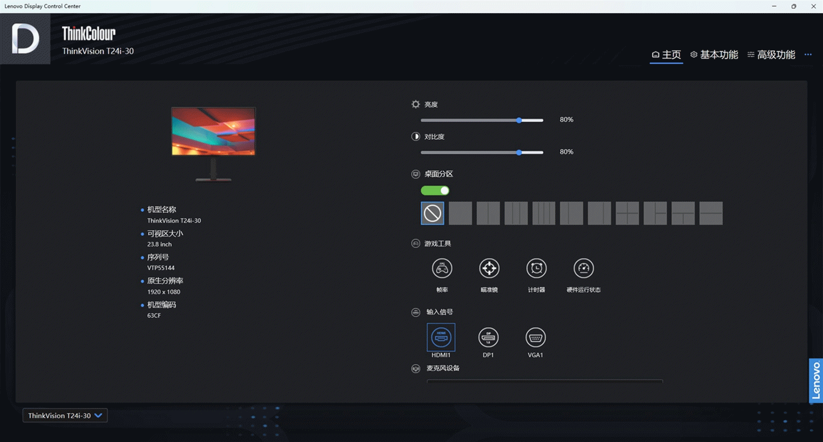Pick layout with left column and split right

(655, 213)
